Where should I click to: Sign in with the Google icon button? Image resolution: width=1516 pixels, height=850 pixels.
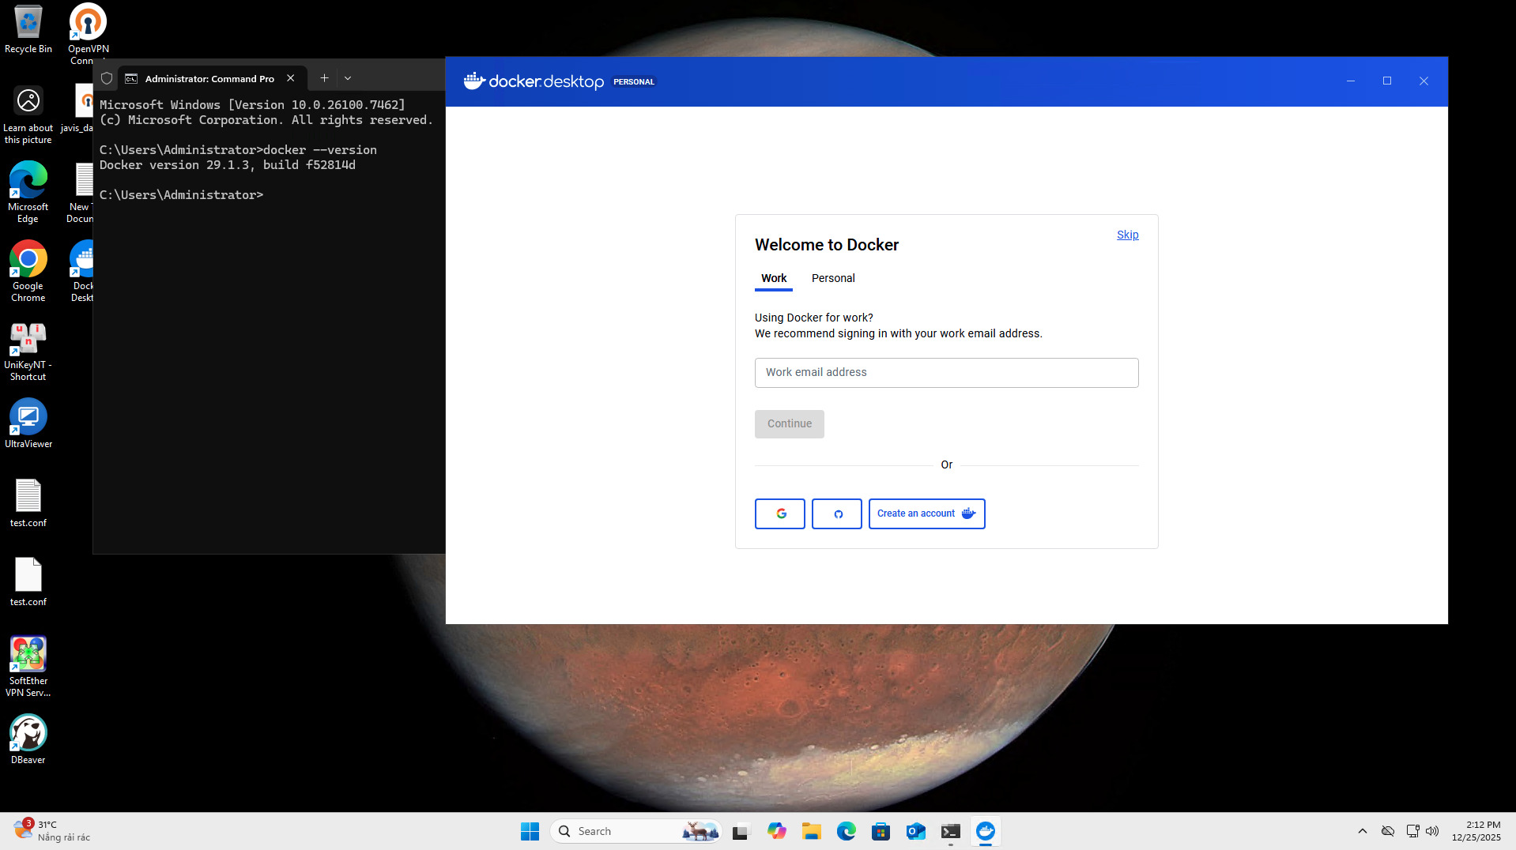coord(779,513)
